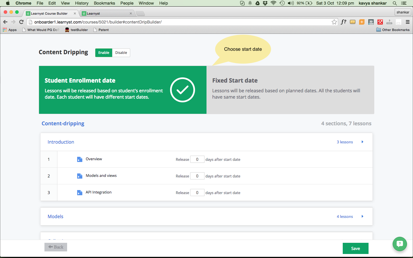Go back with the Back button
The image size is (413, 258).
point(56,247)
